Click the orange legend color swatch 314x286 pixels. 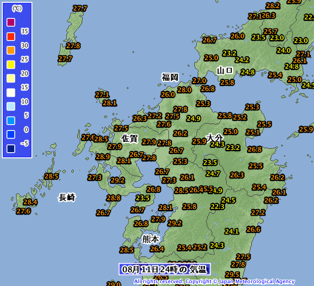pyautogui.click(x=11, y=50)
